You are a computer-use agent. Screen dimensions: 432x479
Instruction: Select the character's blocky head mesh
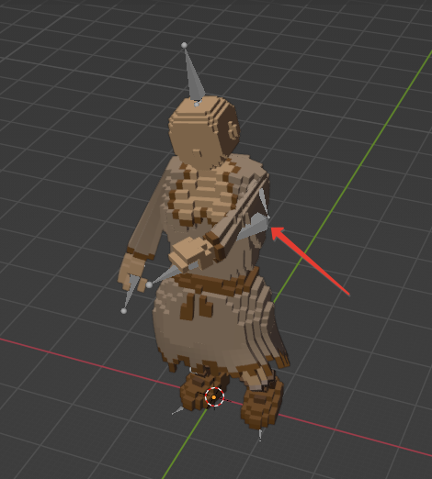coord(203,132)
